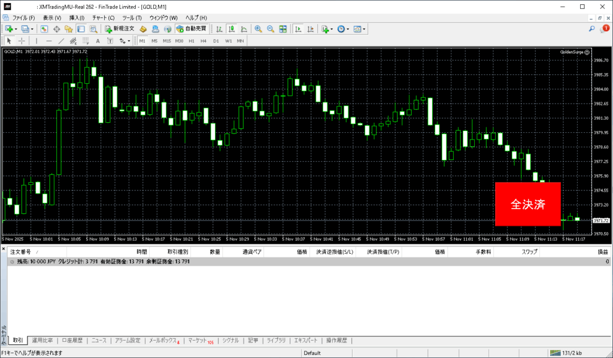This screenshot has width=613, height=358.
Task: Toggle the H1 timeframe button
Action: coord(192,41)
